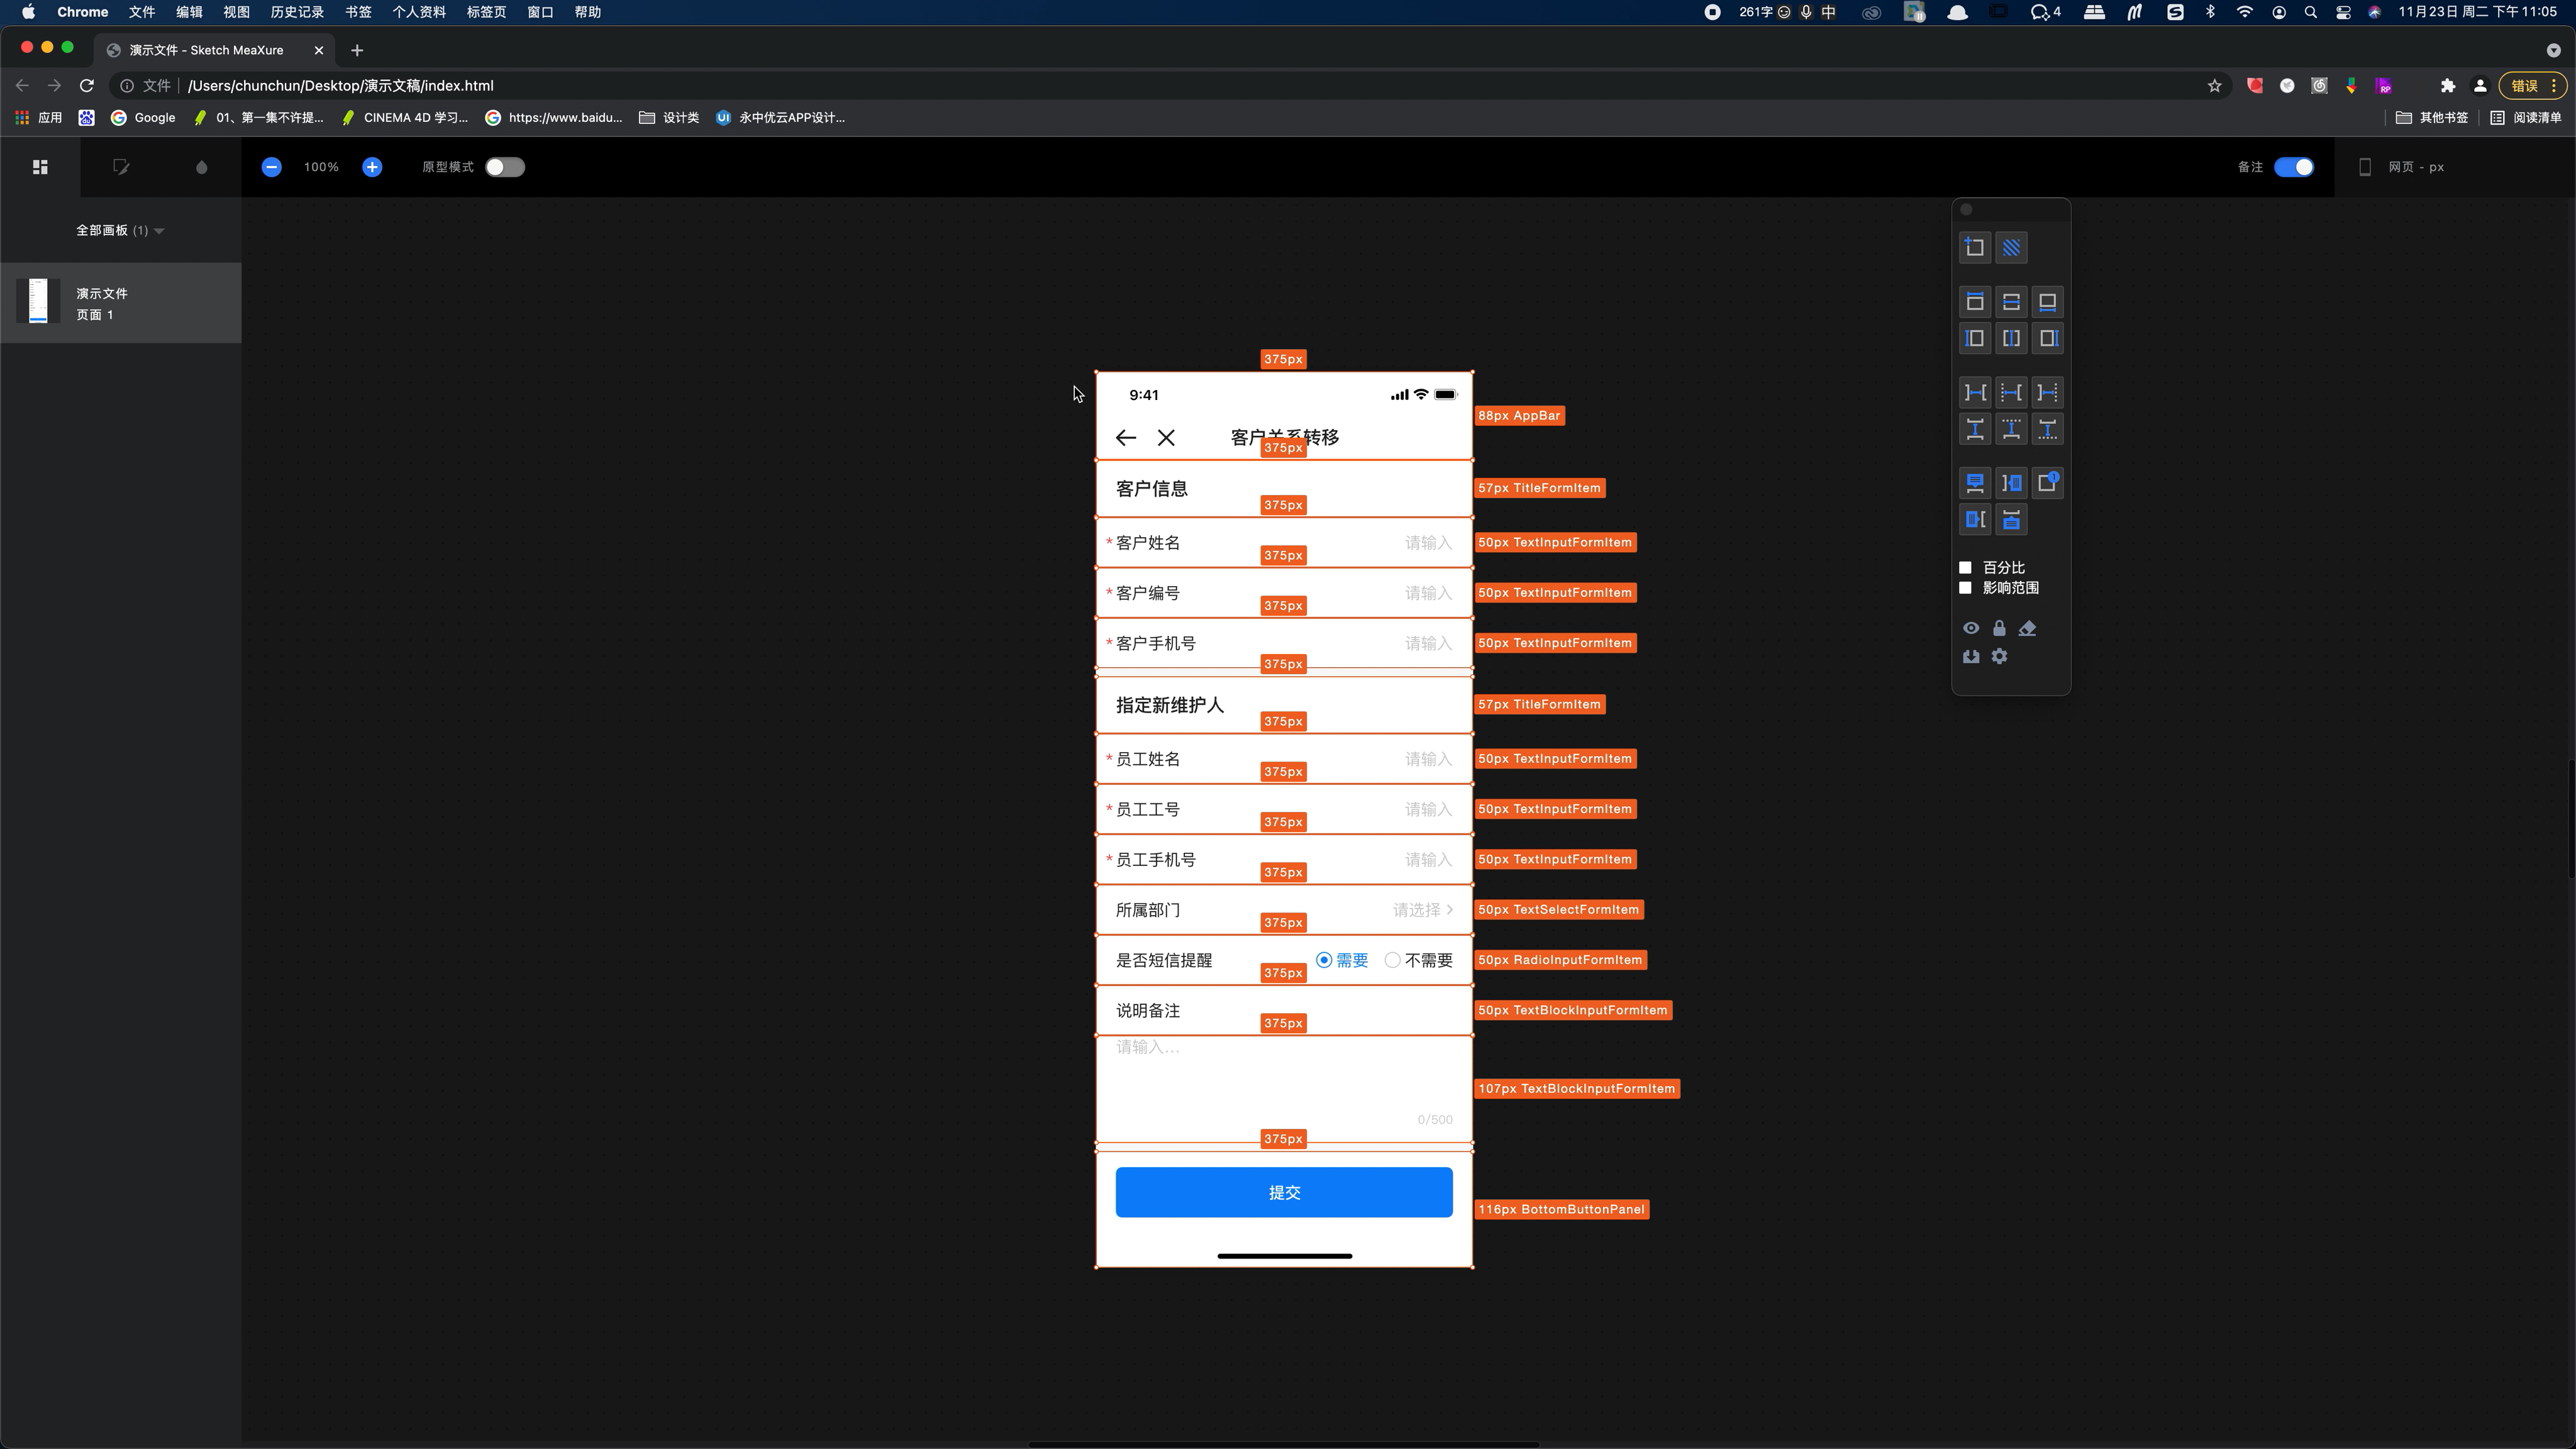2576x1449 pixels.
Task: Mark width at middle of layer
Action: [x=2011, y=302]
